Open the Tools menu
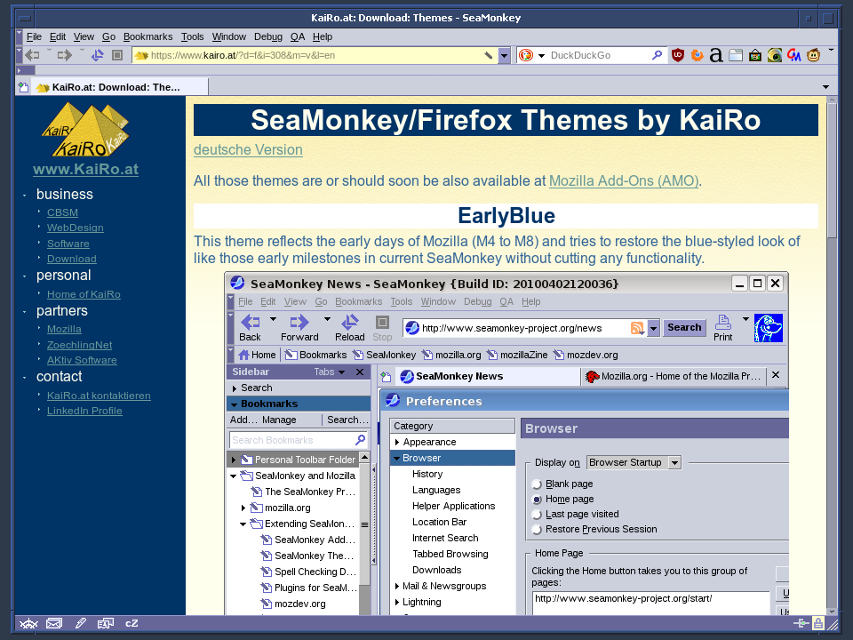Screen dimensions: 853x640 coord(193,36)
